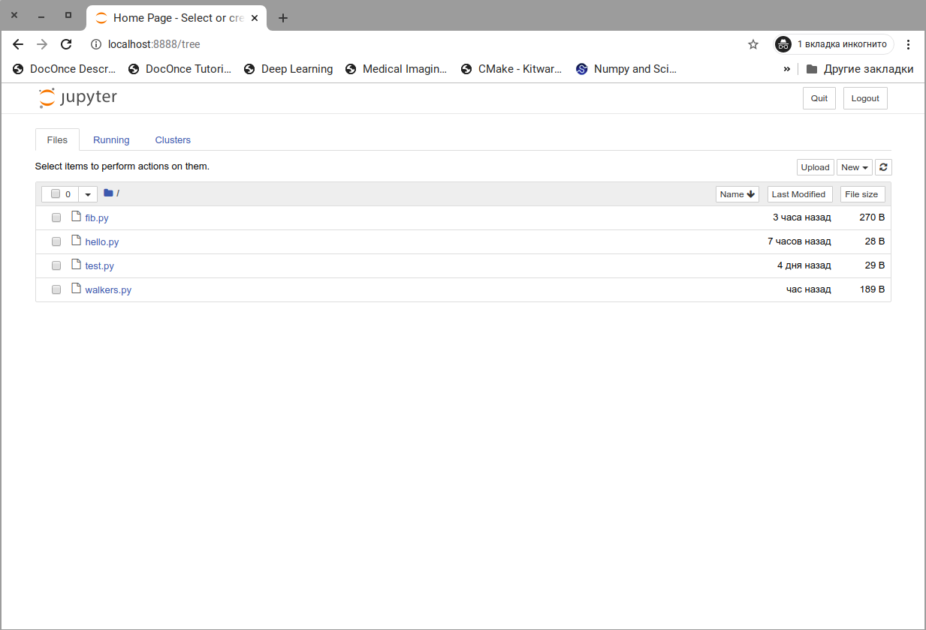Go back with browser back arrow
The image size is (926, 630).
click(18, 44)
